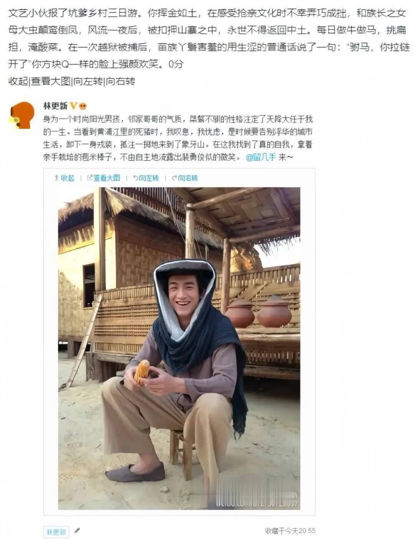415x539 pixels.
Task: Collapse the image using inner 收起 arrow
Action: point(64,178)
